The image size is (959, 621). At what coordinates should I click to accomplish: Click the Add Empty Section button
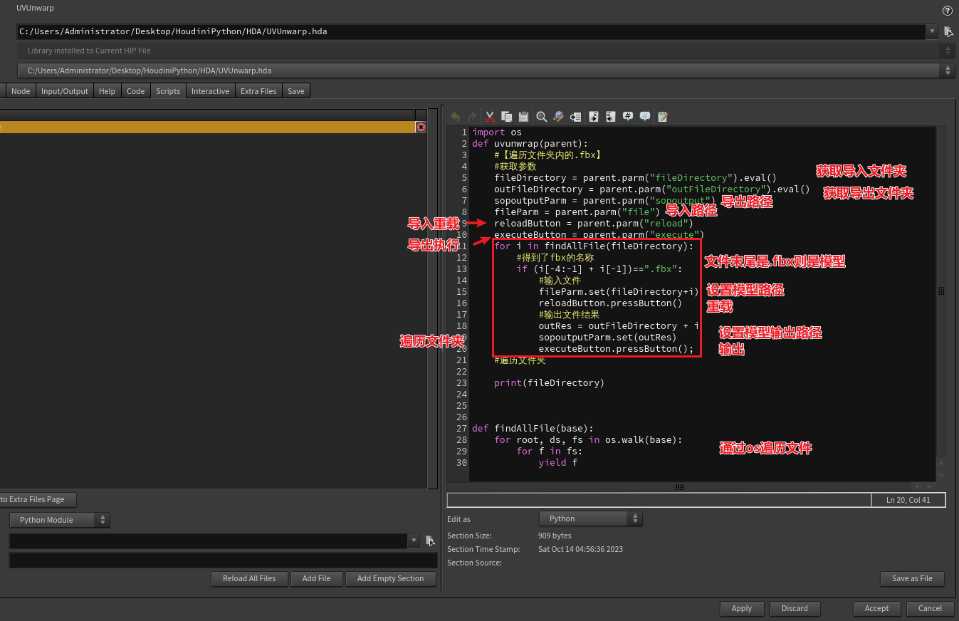[390, 578]
